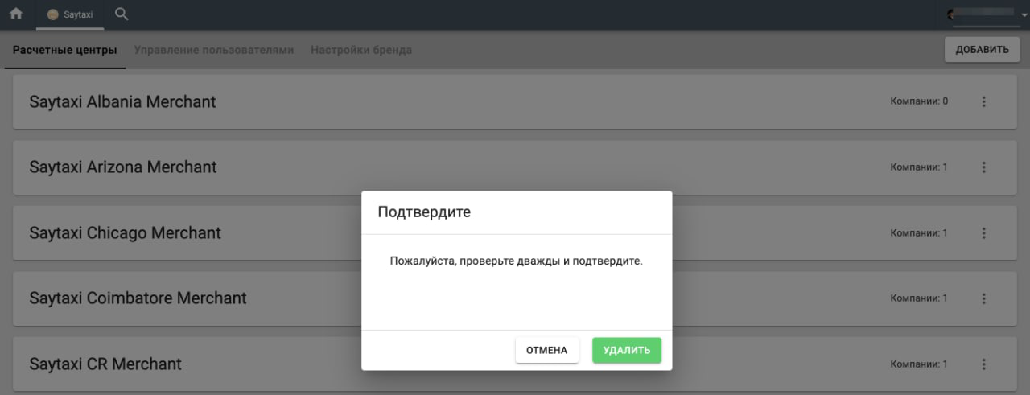This screenshot has height=395, width=1030.
Task: Go to the home icon
Action: (16, 14)
